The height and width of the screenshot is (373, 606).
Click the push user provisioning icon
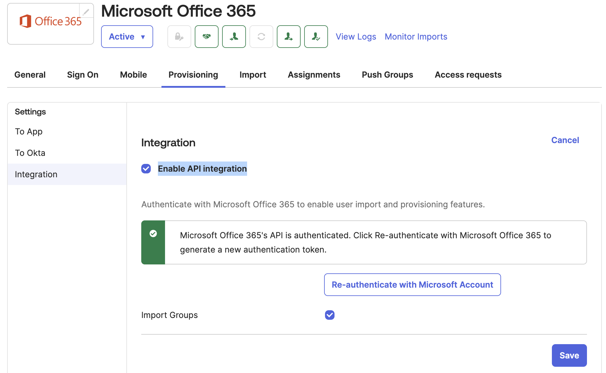point(289,37)
